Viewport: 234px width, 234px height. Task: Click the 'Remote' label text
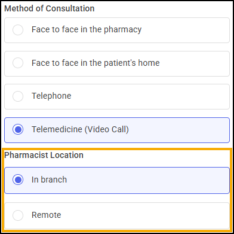[47, 215]
